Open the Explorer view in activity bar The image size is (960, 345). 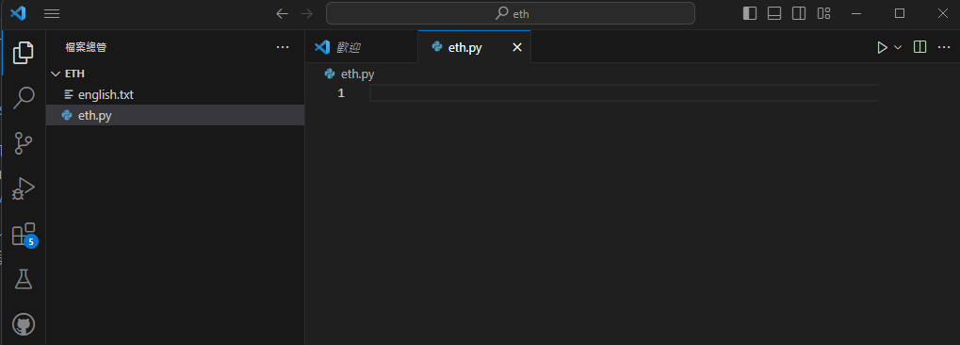tap(24, 53)
